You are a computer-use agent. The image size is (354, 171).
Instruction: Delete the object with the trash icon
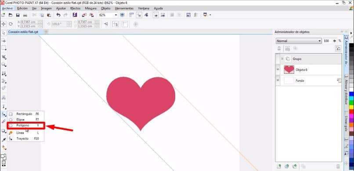[338, 167]
